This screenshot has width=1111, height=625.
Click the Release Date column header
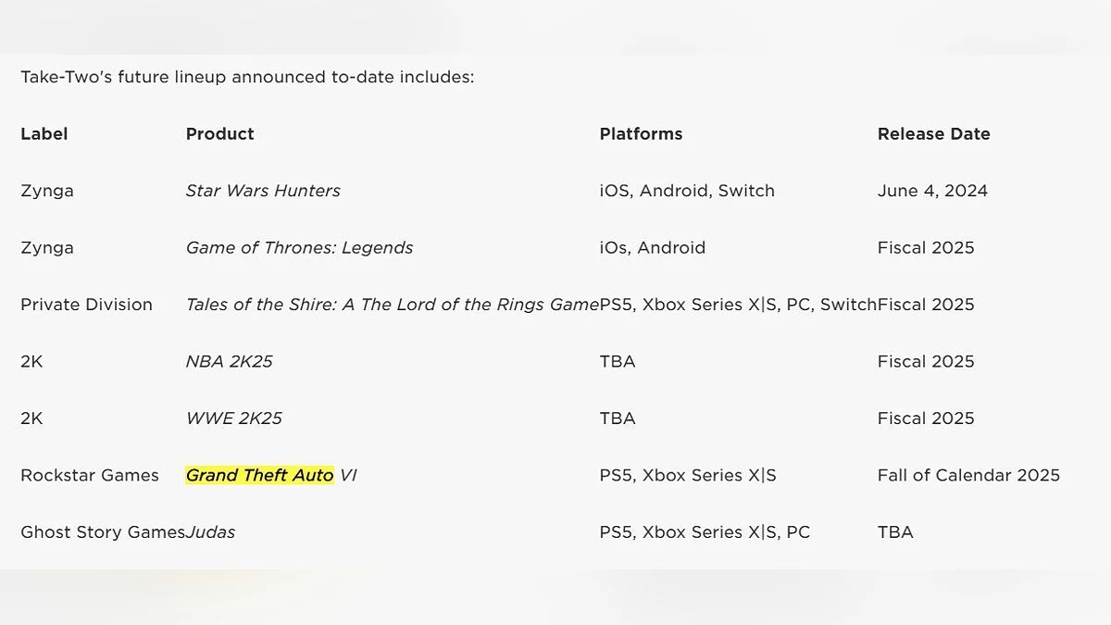click(x=933, y=134)
